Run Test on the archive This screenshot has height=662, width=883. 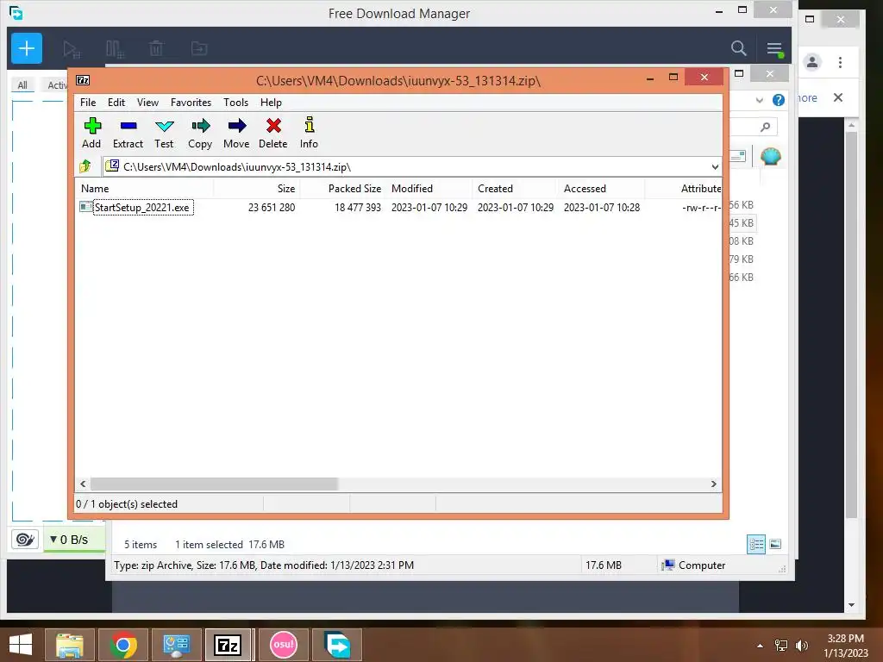pyautogui.click(x=164, y=134)
